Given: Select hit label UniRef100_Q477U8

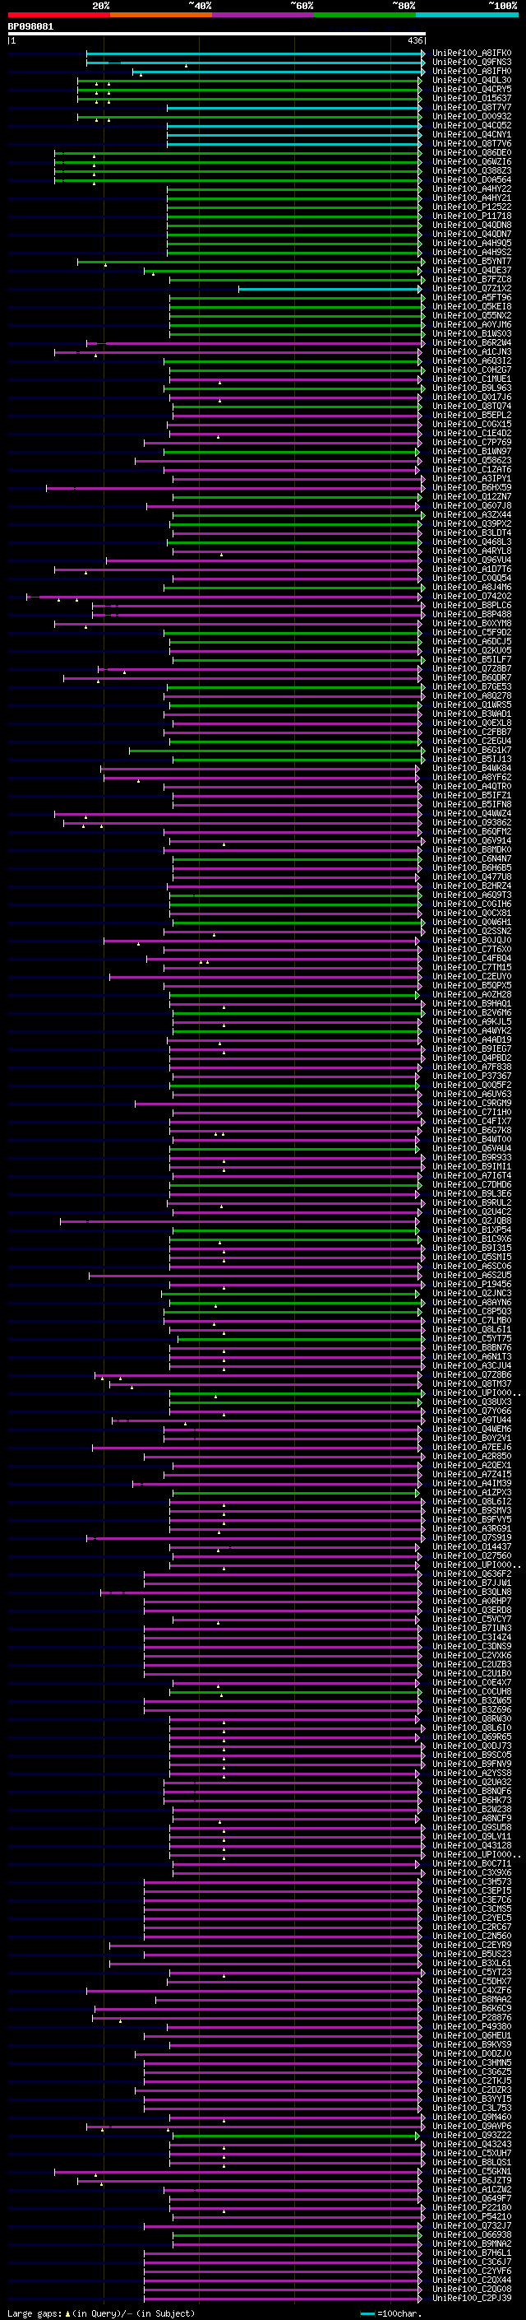Looking at the screenshot, I should [x=472, y=877].
